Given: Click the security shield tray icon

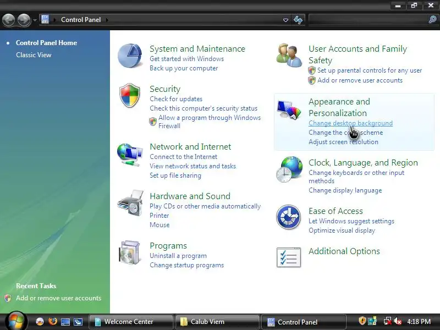Looking at the screenshot, I should (x=362, y=321).
